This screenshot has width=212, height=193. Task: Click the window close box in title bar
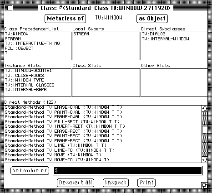(x=10, y=8)
